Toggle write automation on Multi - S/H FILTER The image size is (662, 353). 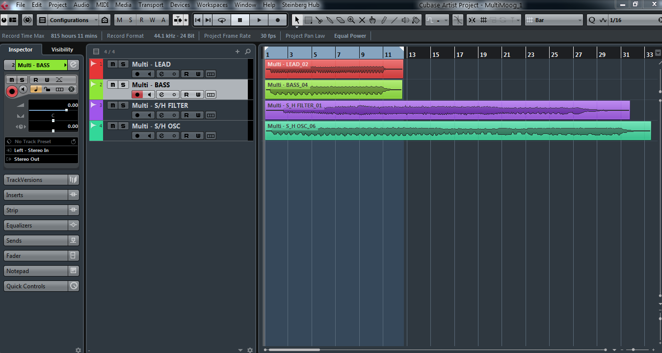point(198,115)
